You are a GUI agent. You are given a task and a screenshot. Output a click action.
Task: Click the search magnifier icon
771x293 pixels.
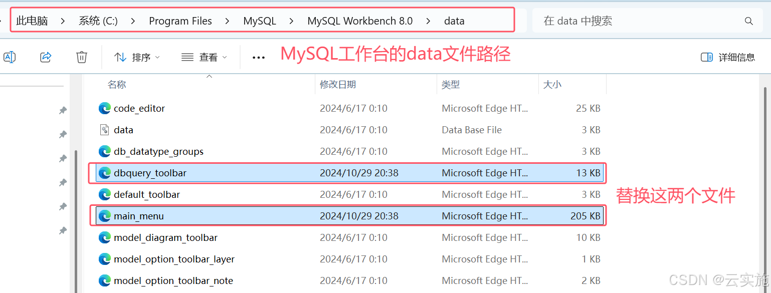click(749, 21)
